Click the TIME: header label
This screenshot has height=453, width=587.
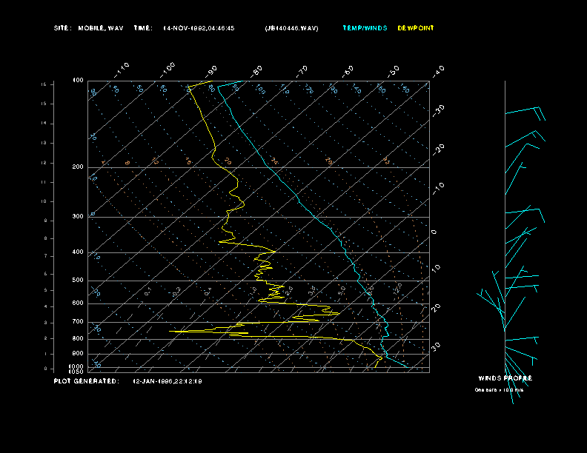coord(143,28)
